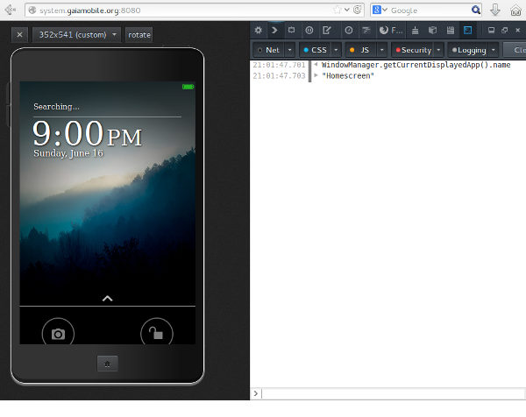
Task: Open the devtools Options gear panel
Action: (x=258, y=30)
